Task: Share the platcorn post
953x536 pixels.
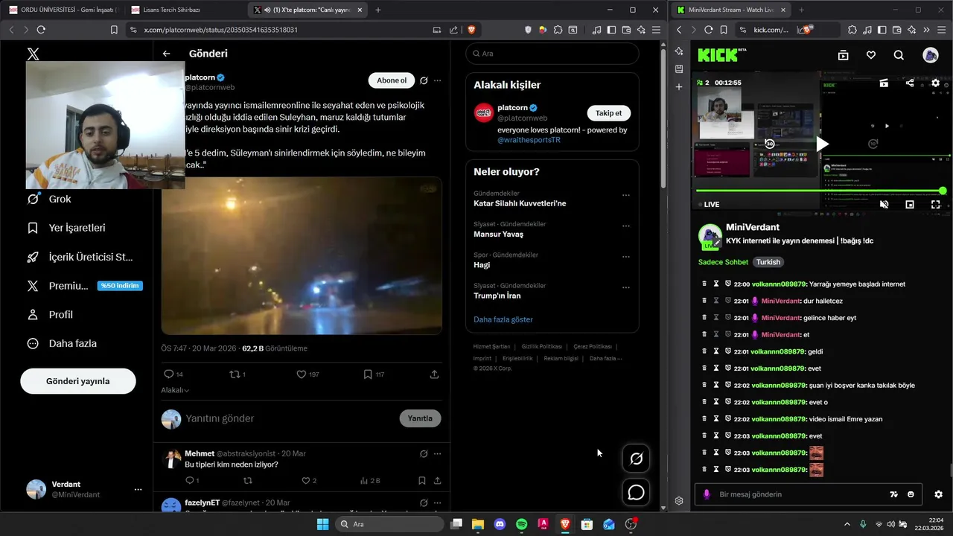Action: (x=434, y=374)
